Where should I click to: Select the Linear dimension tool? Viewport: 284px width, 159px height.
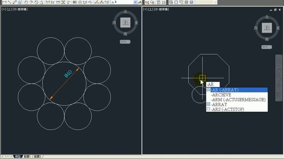click(x=4, y=2)
